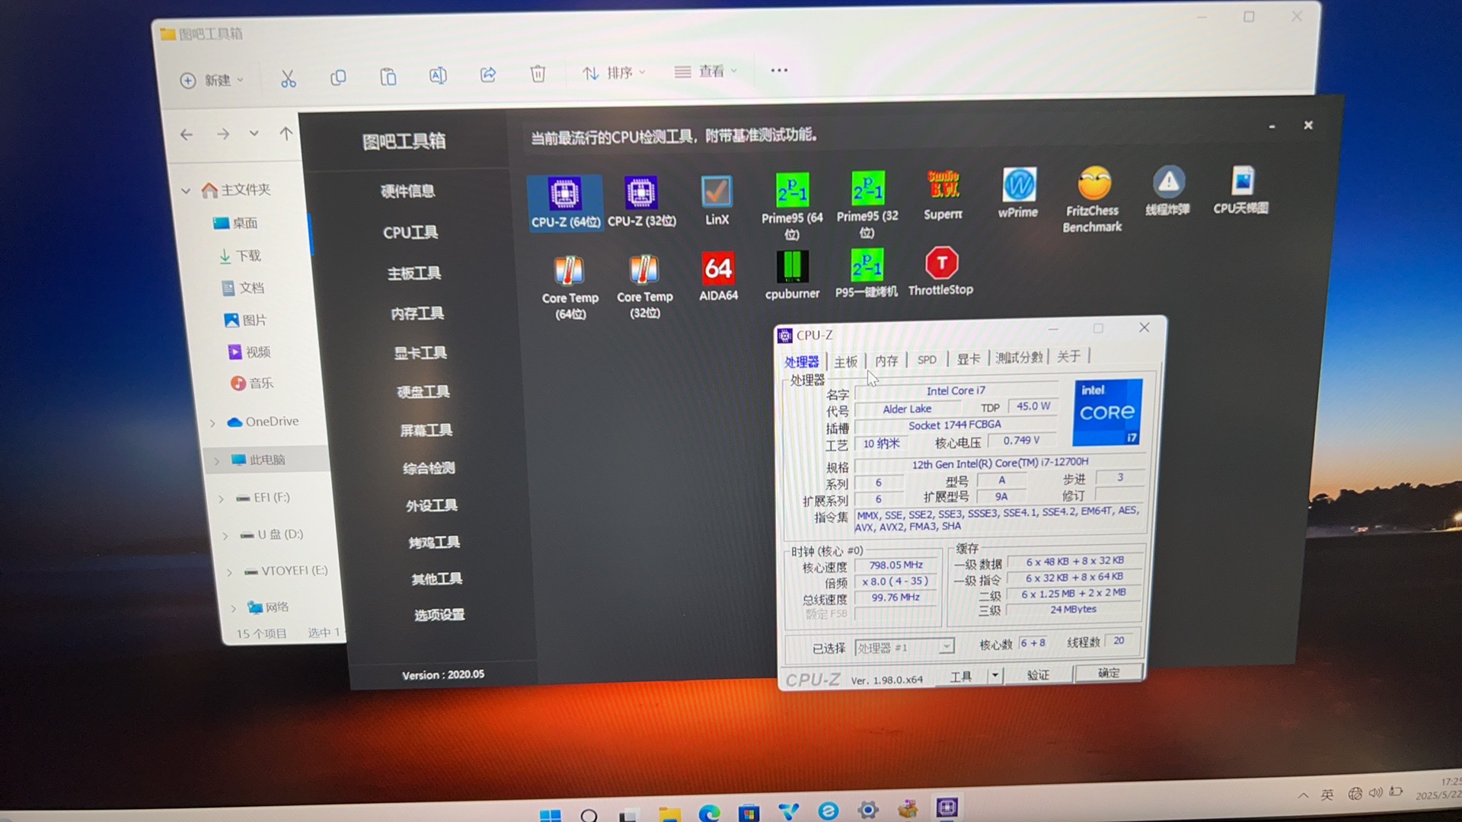1462x822 pixels.
Task: Click the 验证 button in CPU-Z
Action: 1037,674
